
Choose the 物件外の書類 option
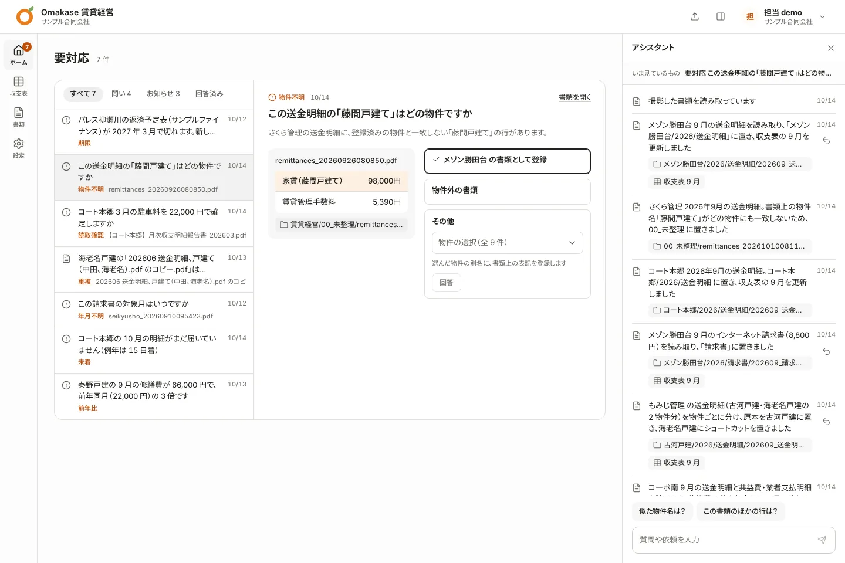pos(508,191)
